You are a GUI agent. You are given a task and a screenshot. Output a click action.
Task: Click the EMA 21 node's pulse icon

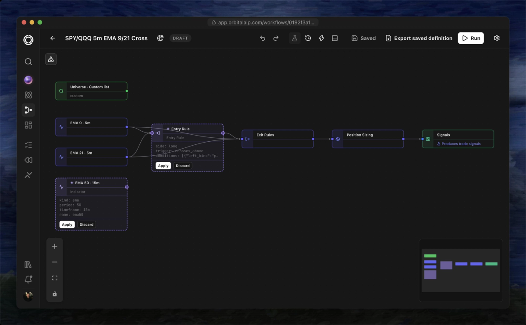[61, 157]
